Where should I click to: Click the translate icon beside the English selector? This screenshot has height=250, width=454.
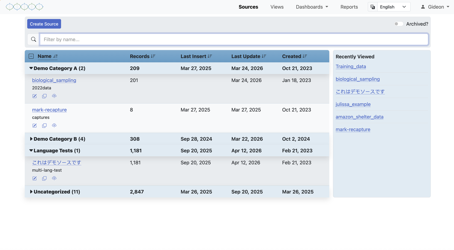(x=372, y=6)
